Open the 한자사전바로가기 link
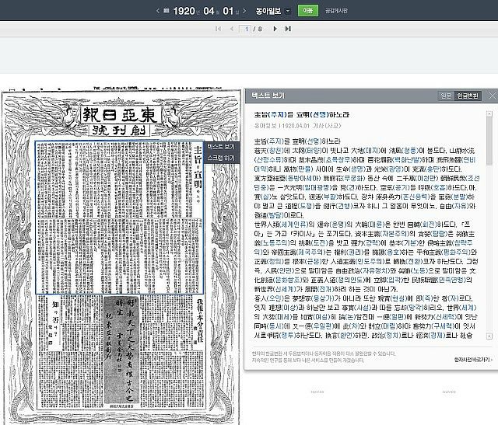 click(473, 360)
